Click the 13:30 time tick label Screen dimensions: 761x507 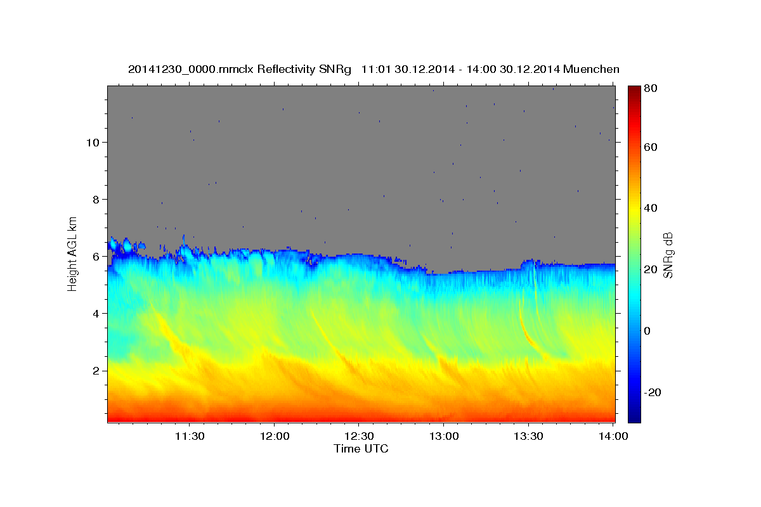(x=528, y=437)
